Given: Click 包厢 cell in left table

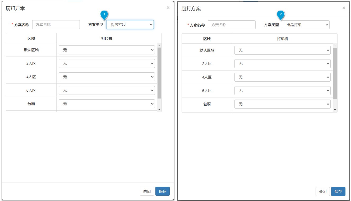Looking at the screenshot, I should point(31,104).
